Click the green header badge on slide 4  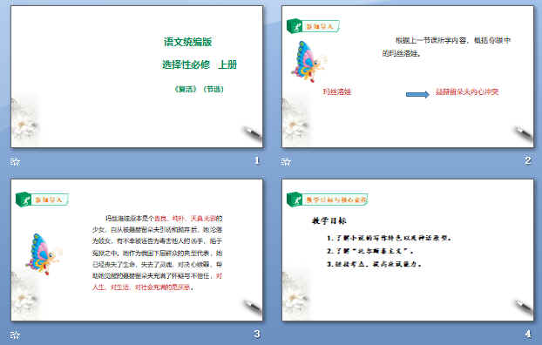pyautogui.click(x=327, y=200)
